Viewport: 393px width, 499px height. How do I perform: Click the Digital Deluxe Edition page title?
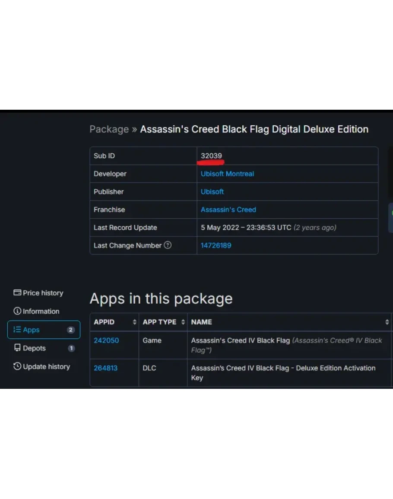pyautogui.click(x=254, y=129)
